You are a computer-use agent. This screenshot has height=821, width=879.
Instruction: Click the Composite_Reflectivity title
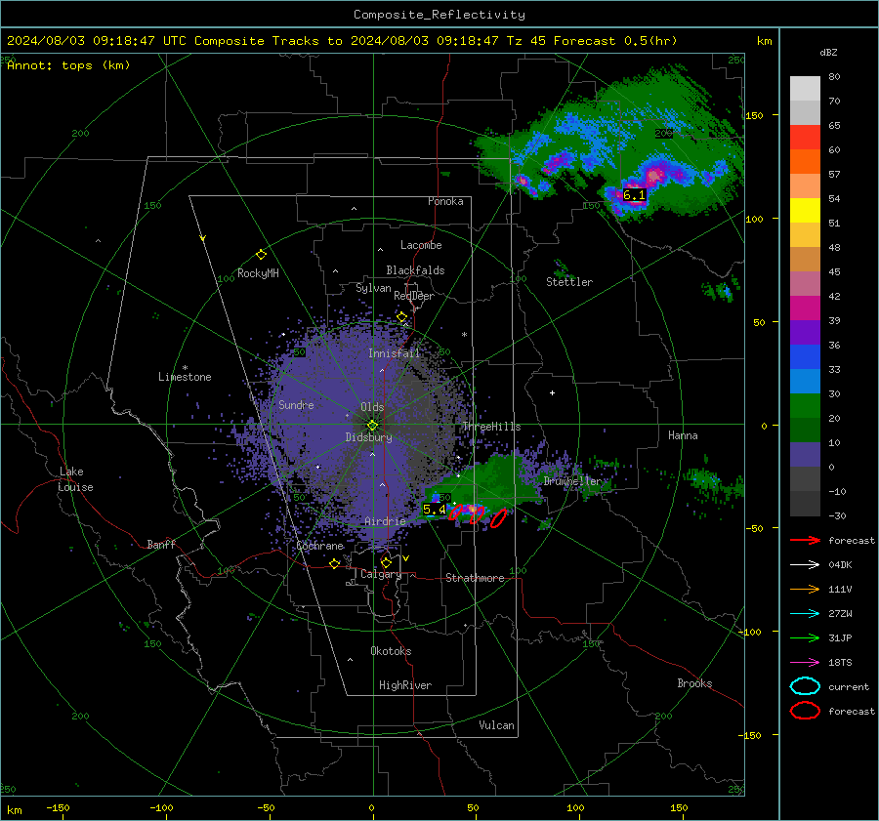pyautogui.click(x=439, y=15)
